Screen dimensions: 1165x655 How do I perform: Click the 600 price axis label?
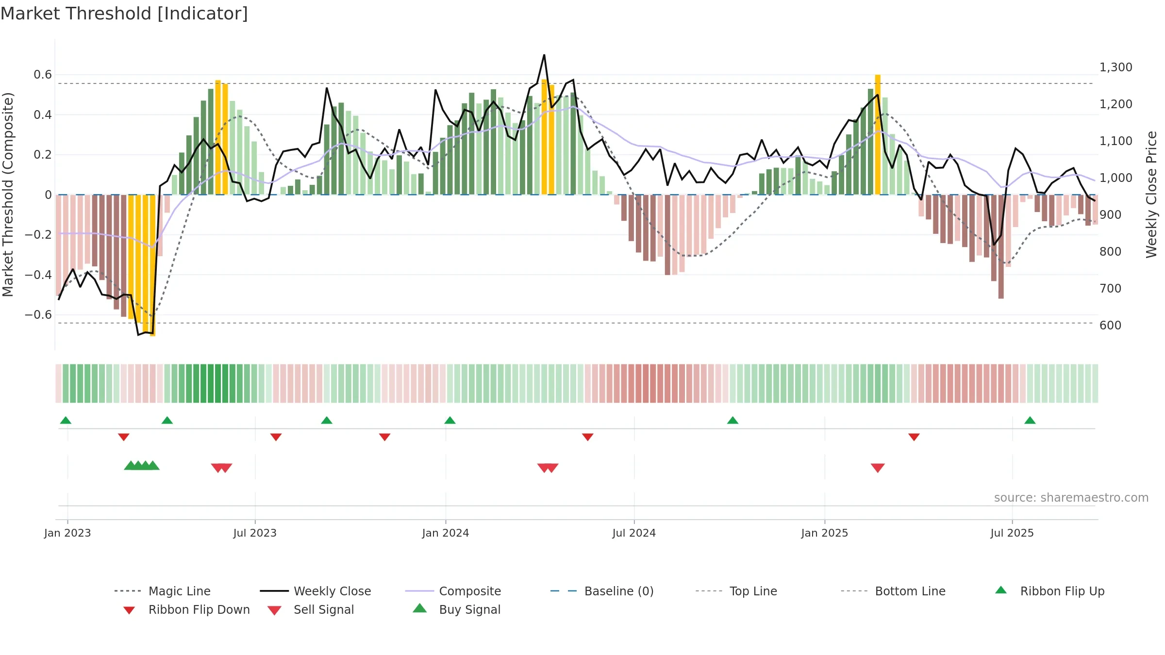click(1111, 326)
